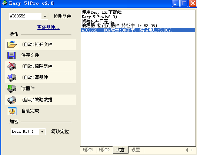Select the highlighted AT89S52 ROM log line
This screenshot has width=197, height=155.
[138, 30]
